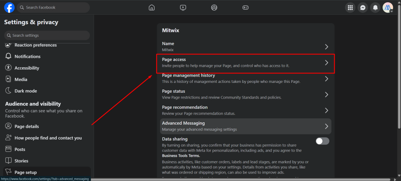
Task: Open the profile avatar account menu
Action: 388,8
